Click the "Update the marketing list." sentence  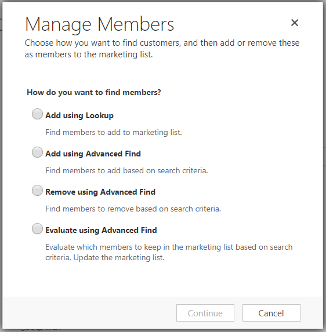119,258
